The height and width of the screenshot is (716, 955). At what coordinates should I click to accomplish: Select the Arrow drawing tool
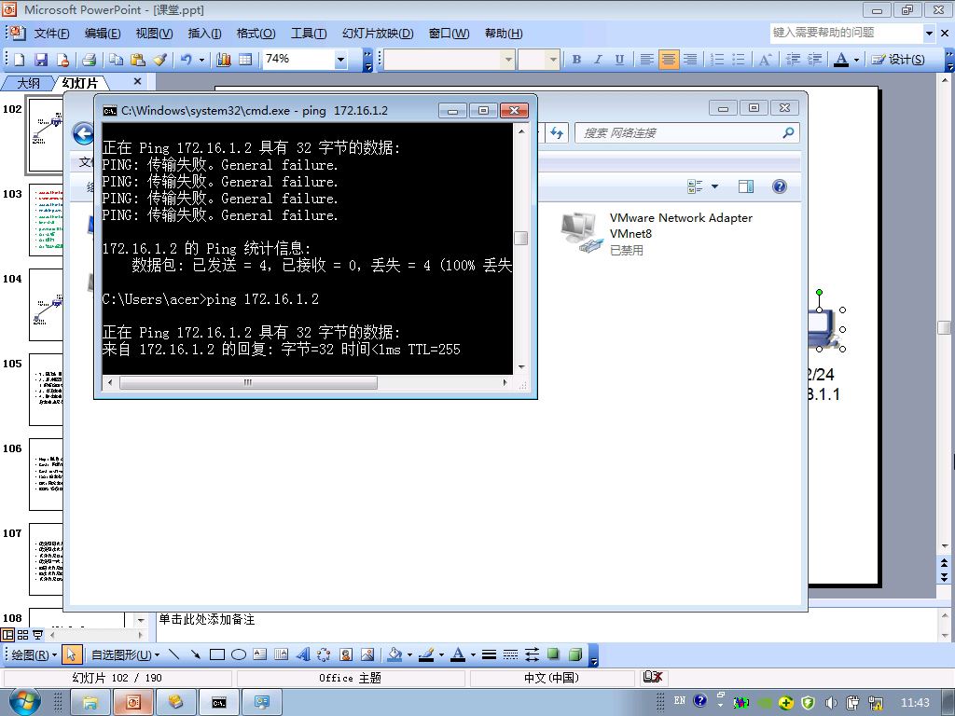[x=195, y=655]
